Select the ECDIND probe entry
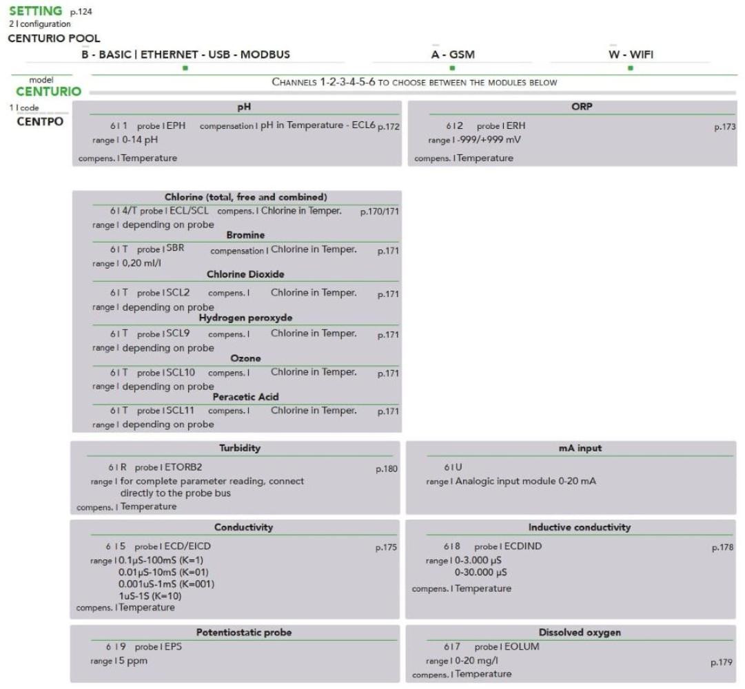This screenshot has height=689, width=745. point(523,546)
